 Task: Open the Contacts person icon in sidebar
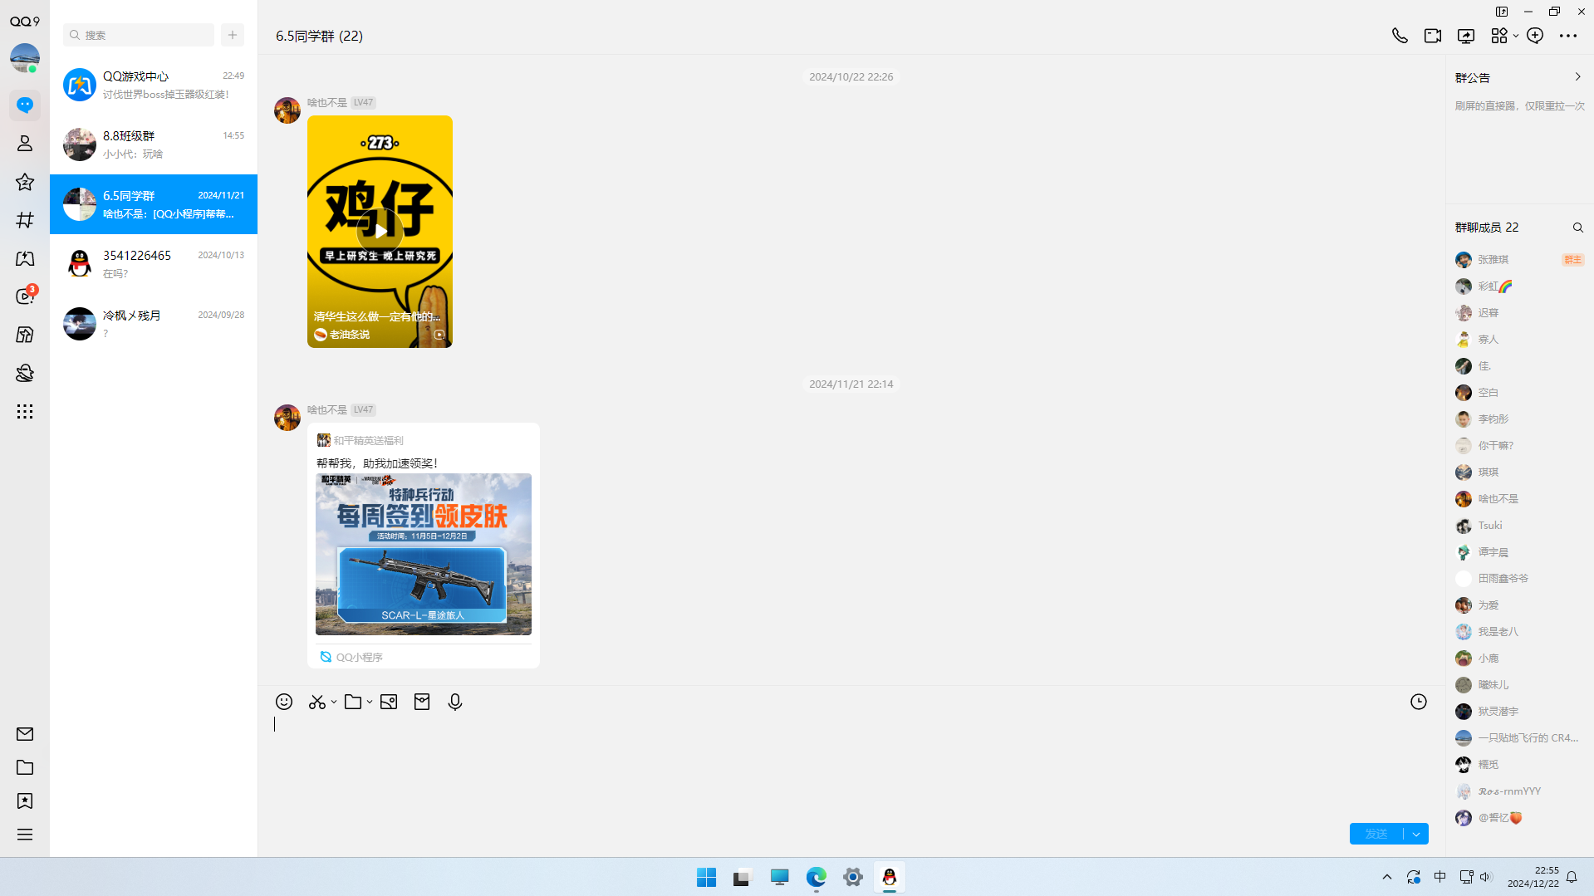[25, 143]
